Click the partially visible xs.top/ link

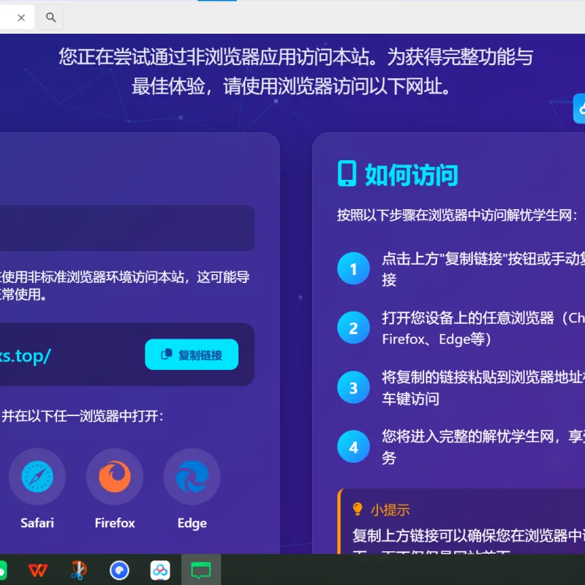(25, 356)
